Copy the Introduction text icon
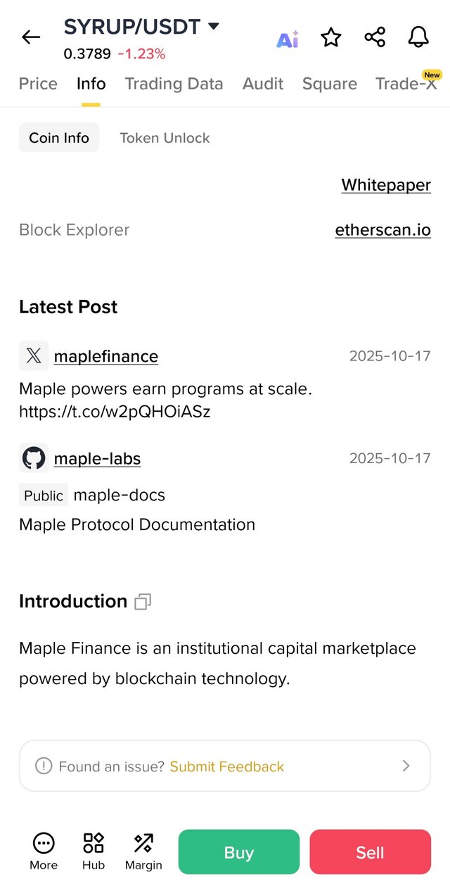The image size is (450, 889). coord(143,602)
